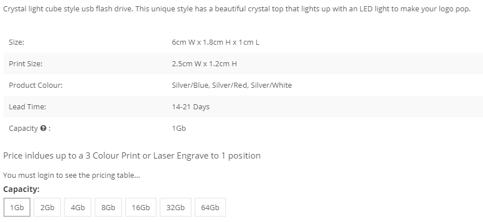Select 8Gb capacity
The image size is (483, 222).
(x=108, y=207)
